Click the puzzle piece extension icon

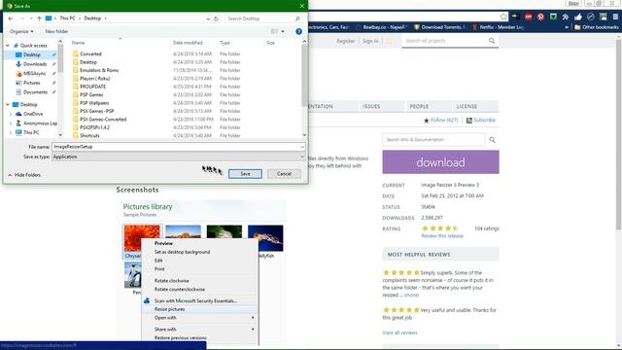pos(566,17)
